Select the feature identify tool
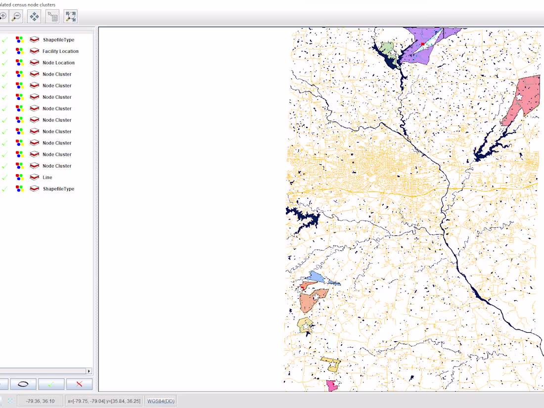This screenshot has height=408, width=544. pos(52,16)
